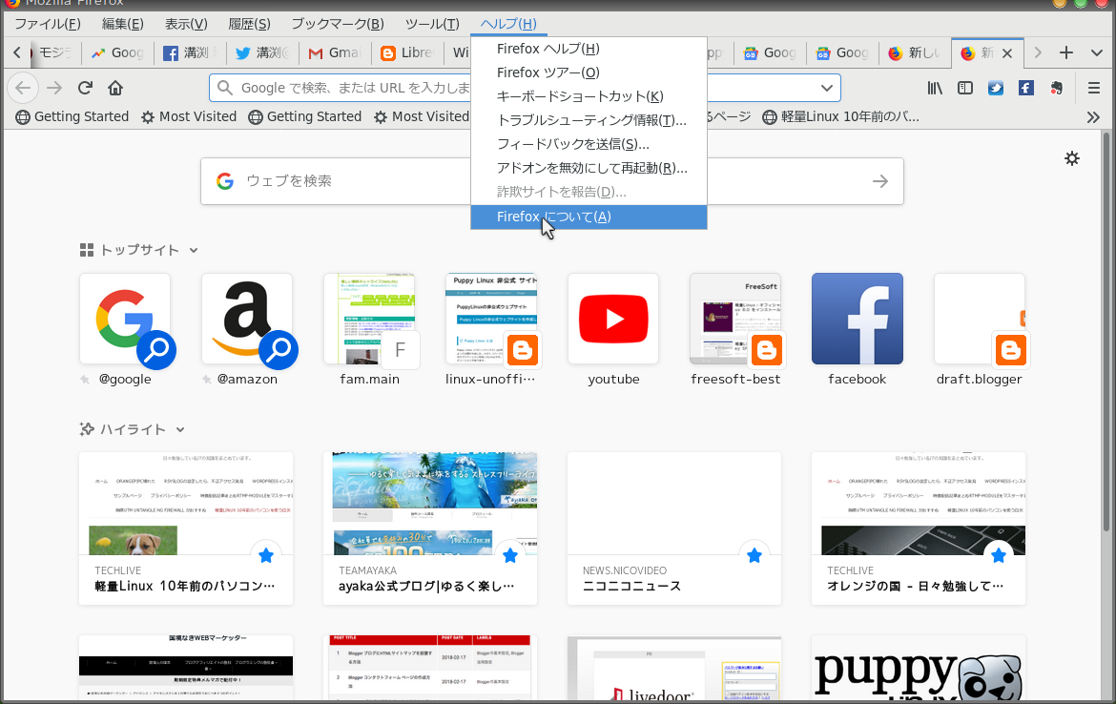Switch to the Twitter 溝渕 tab

(262, 53)
